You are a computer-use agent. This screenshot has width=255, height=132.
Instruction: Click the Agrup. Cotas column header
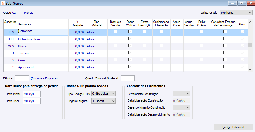click(177, 24)
